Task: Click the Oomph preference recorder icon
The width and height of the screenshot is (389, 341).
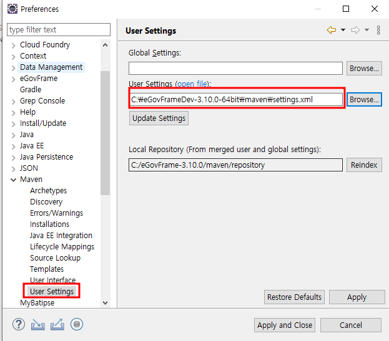Action: click(x=77, y=324)
